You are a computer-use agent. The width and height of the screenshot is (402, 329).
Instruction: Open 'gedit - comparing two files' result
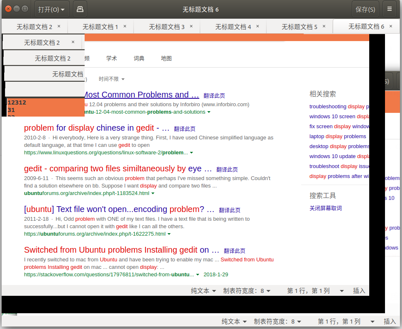point(118,168)
